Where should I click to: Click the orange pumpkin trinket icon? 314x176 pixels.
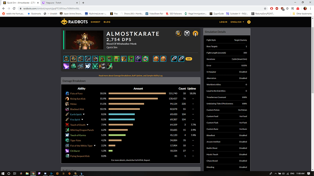click(x=156, y=59)
